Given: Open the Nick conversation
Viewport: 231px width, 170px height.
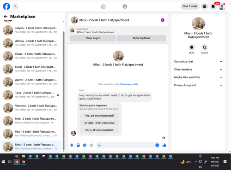Looking at the screenshot, I should point(31,121).
